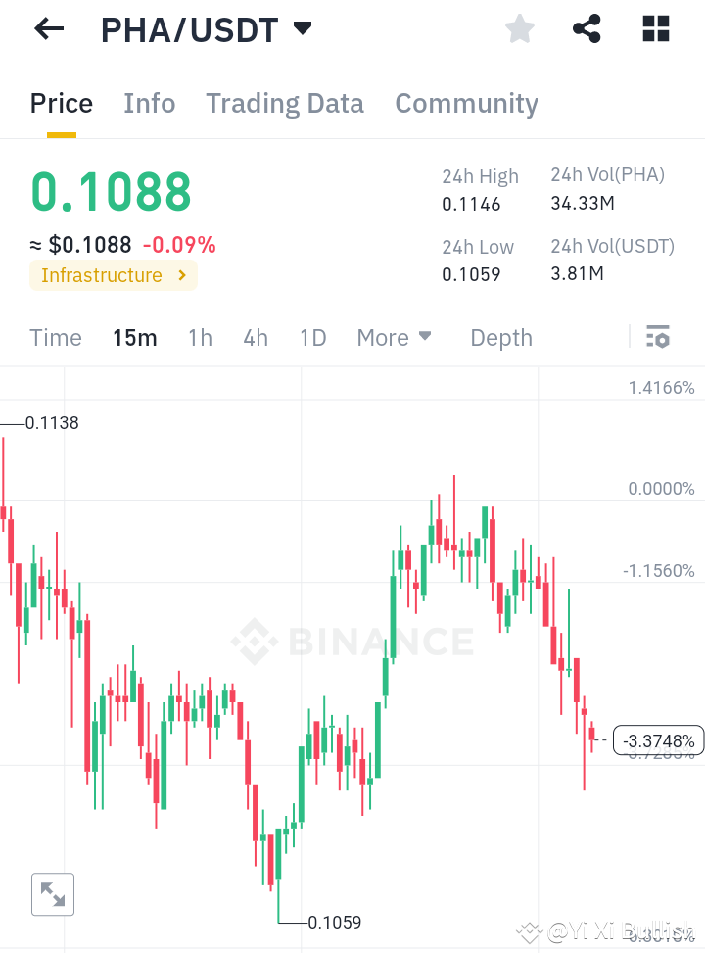Enable the 4h interval view
This screenshot has height=953, width=705.
point(256,337)
